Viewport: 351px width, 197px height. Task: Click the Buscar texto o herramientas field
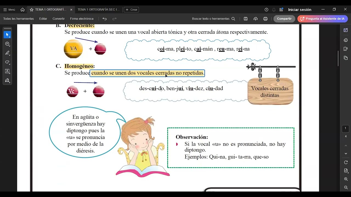pos(214,19)
